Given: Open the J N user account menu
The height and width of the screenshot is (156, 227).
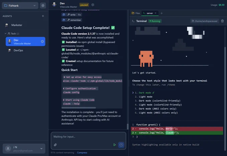Looking at the screenshot, I should [x=24, y=149].
